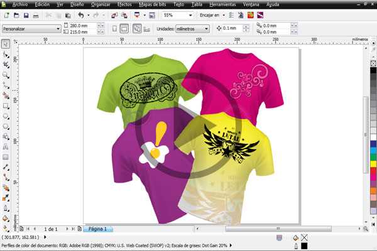Select the Text tool
This screenshot has height=251, width=377.
(5, 147)
